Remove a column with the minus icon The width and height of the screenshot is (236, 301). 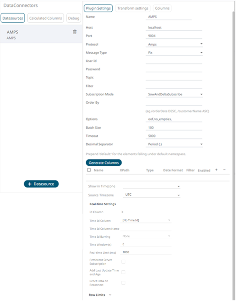pyautogui.click(x=224, y=170)
